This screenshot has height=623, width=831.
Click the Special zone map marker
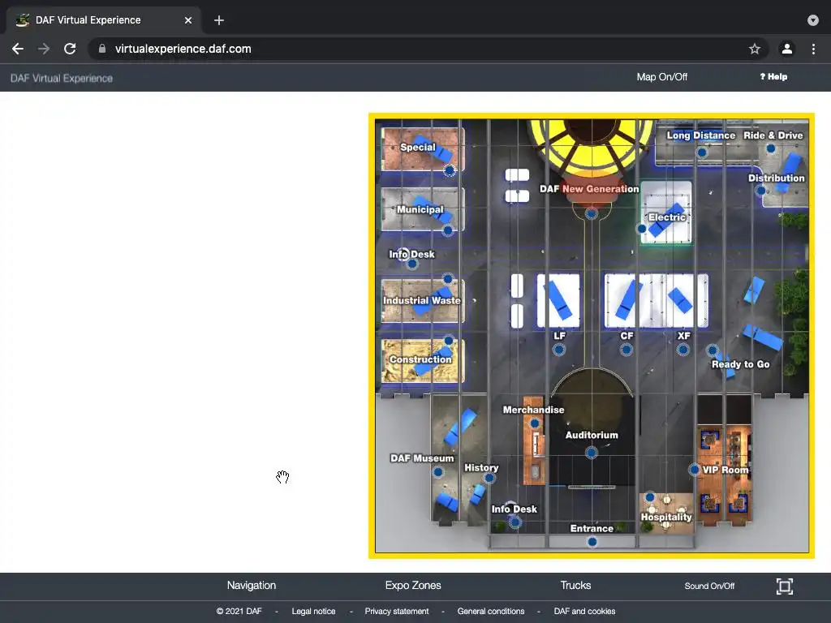coord(450,170)
